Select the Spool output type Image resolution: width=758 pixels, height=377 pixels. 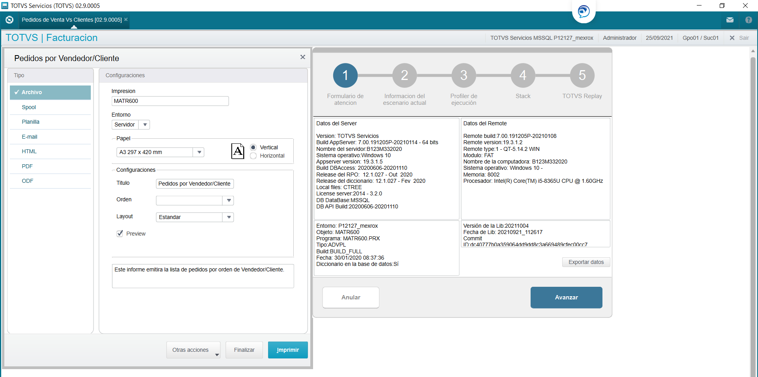[x=51, y=107]
